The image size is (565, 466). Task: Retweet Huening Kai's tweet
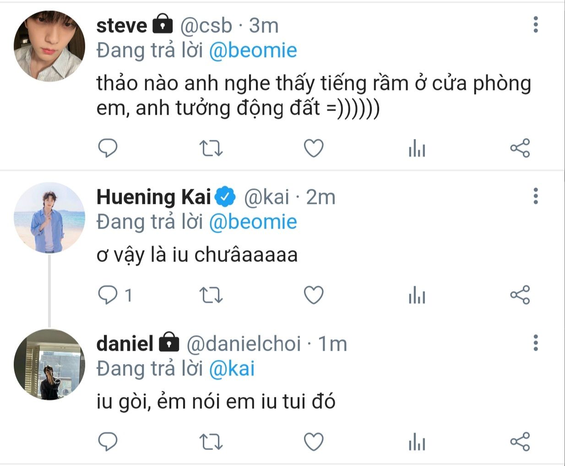(x=211, y=295)
